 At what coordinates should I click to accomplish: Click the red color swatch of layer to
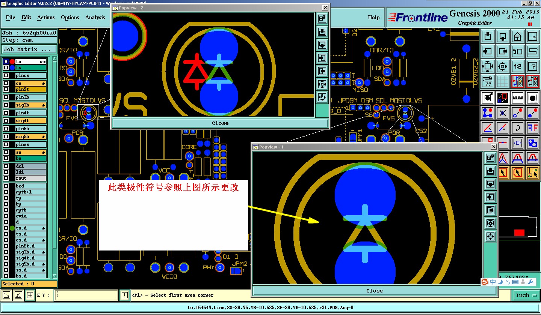(12, 61)
